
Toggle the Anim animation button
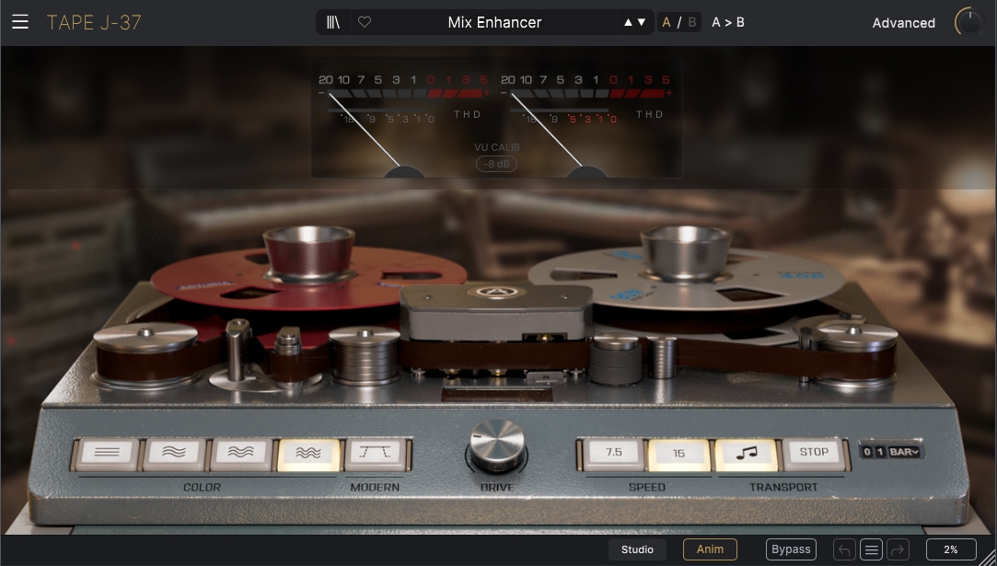coord(710,549)
